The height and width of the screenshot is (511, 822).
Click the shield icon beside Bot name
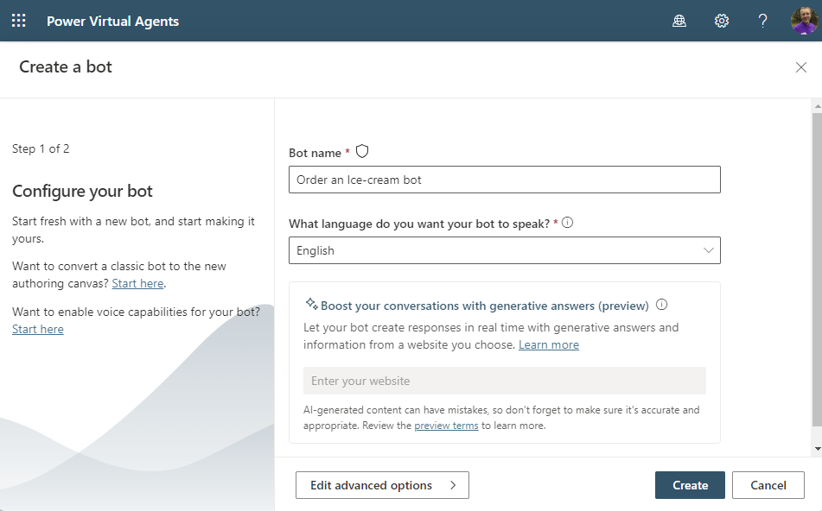(x=361, y=152)
